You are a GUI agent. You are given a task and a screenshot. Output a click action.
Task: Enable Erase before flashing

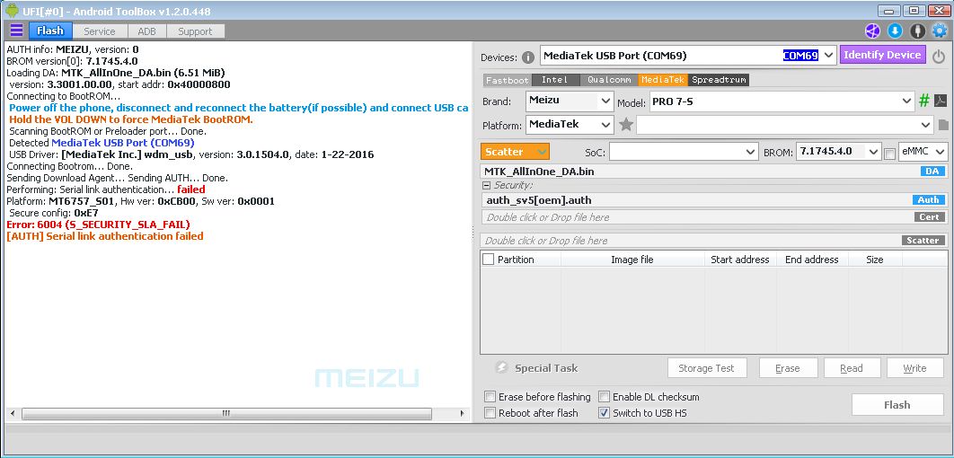pyautogui.click(x=490, y=397)
